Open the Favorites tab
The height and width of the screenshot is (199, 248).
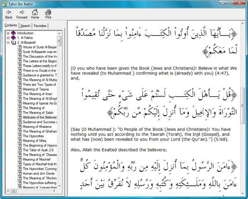[40, 26]
